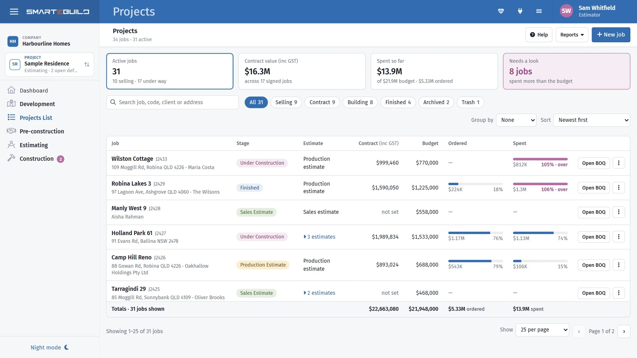Viewport: 637px width, 358px height.
Task: Select the All 31 filter tab
Action: 256,102
